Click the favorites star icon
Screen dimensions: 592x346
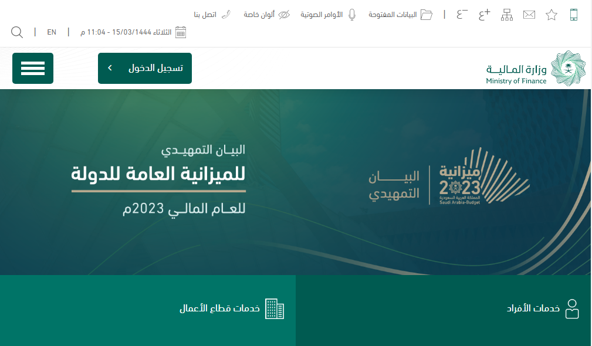(x=552, y=15)
